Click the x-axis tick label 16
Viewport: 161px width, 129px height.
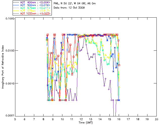coord(119,119)
